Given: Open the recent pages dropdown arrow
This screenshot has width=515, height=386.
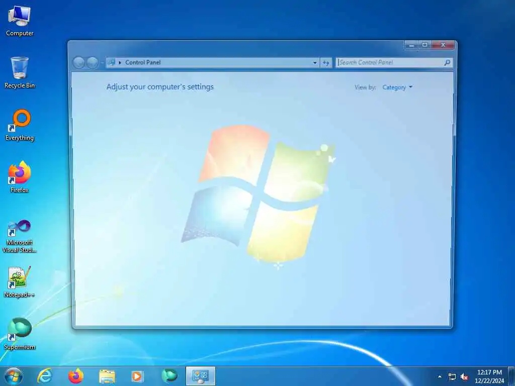Looking at the screenshot, I should coord(102,62).
